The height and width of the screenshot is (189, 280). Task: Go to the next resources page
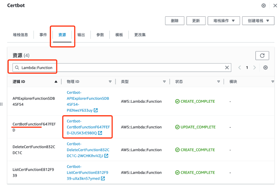pyautogui.click(x=255, y=68)
